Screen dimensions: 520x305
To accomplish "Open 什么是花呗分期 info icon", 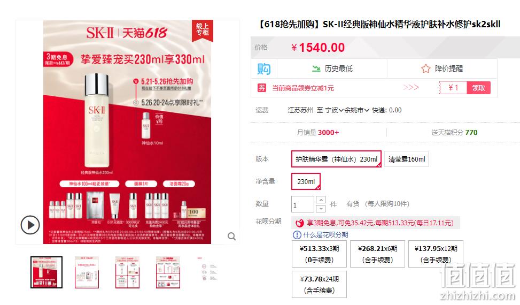I will point(297,235).
